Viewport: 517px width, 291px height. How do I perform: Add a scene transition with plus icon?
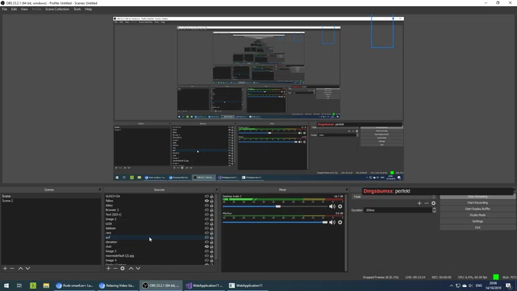(x=419, y=203)
